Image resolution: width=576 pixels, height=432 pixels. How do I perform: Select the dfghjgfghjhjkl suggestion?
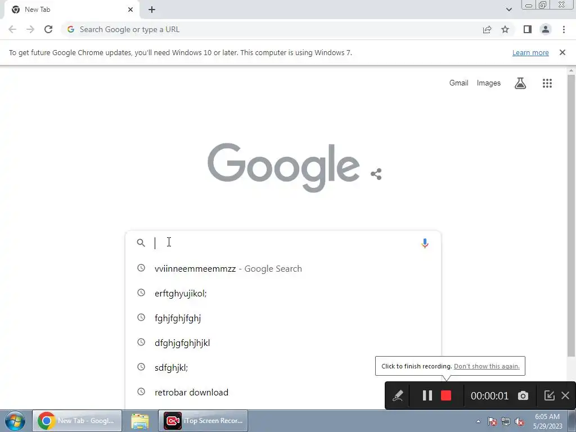click(283, 343)
